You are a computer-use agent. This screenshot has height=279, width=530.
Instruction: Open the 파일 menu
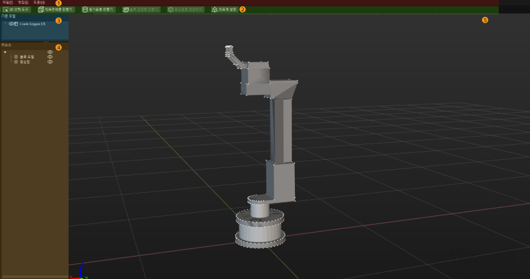click(7, 2)
